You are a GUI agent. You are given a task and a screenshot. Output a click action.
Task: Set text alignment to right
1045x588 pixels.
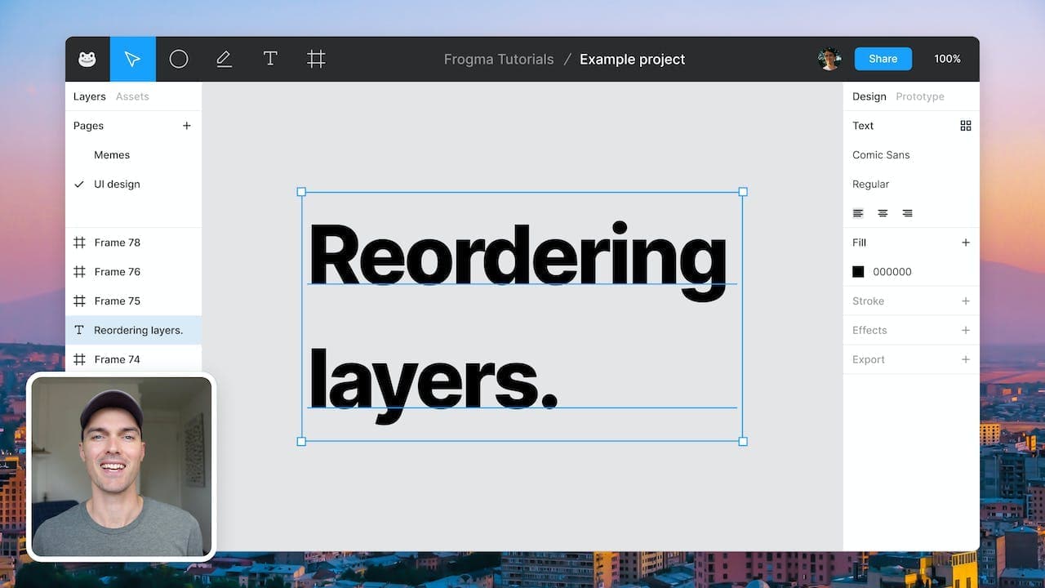click(x=907, y=213)
